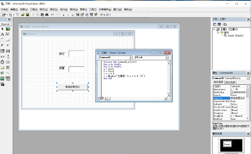Select the Data control tool
Viewport: 251px width, 154px height.
8,79
